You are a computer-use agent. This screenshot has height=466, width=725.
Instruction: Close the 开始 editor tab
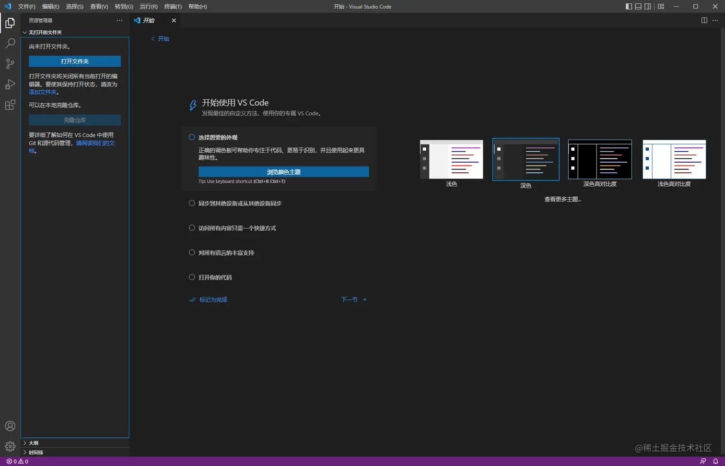coord(174,20)
